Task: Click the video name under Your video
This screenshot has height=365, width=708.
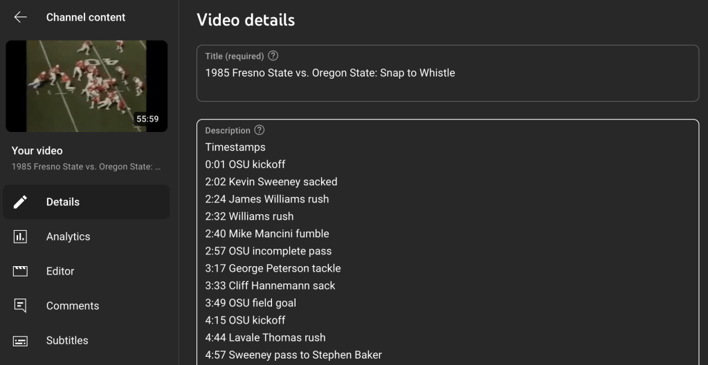Action: coord(87,167)
